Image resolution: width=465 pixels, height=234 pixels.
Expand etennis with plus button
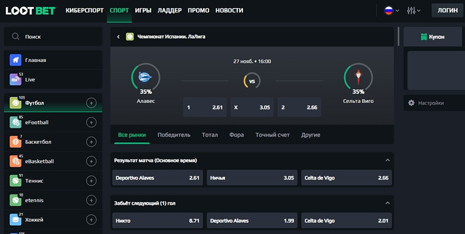91,200
